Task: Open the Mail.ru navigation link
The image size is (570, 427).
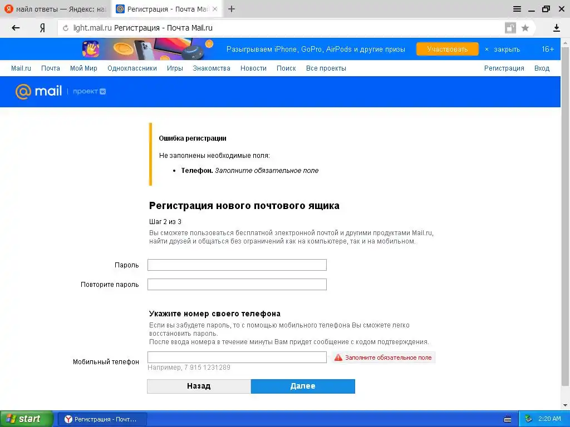Action: click(x=21, y=68)
